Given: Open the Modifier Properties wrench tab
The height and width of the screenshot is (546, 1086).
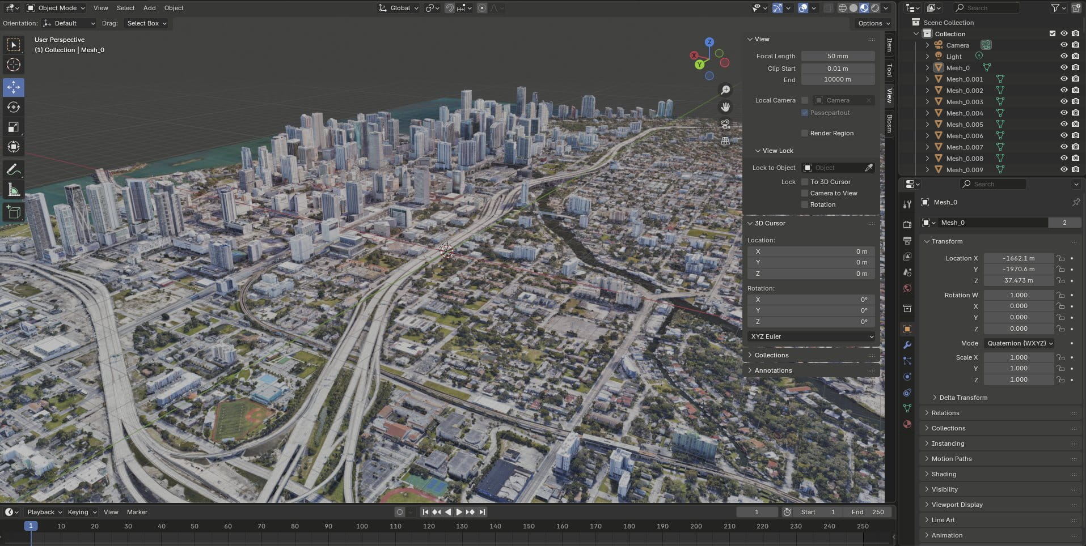Looking at the screenshot, I should pos(907,344).
